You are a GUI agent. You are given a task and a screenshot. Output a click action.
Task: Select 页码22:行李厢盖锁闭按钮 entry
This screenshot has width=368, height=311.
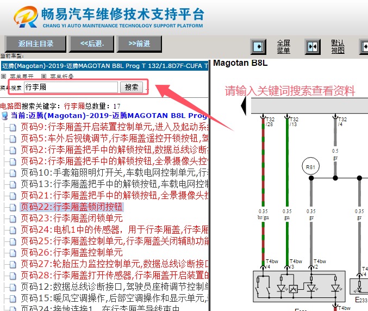pyautogui.click(x=72, y=207)
